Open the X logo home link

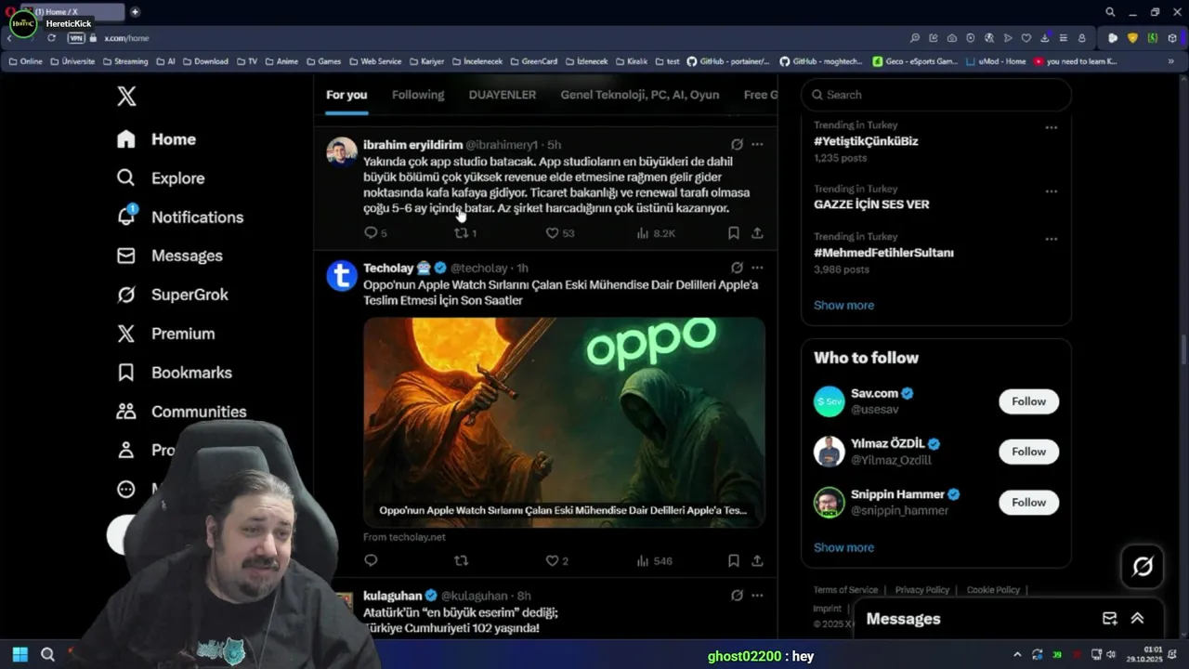pyautogui.click(x=126, y=96)
